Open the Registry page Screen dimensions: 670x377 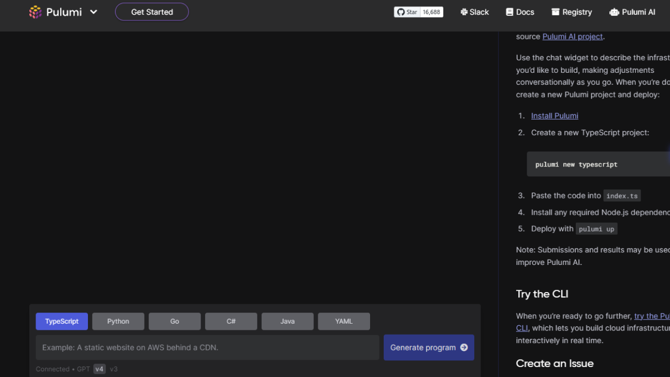(572, 12)
